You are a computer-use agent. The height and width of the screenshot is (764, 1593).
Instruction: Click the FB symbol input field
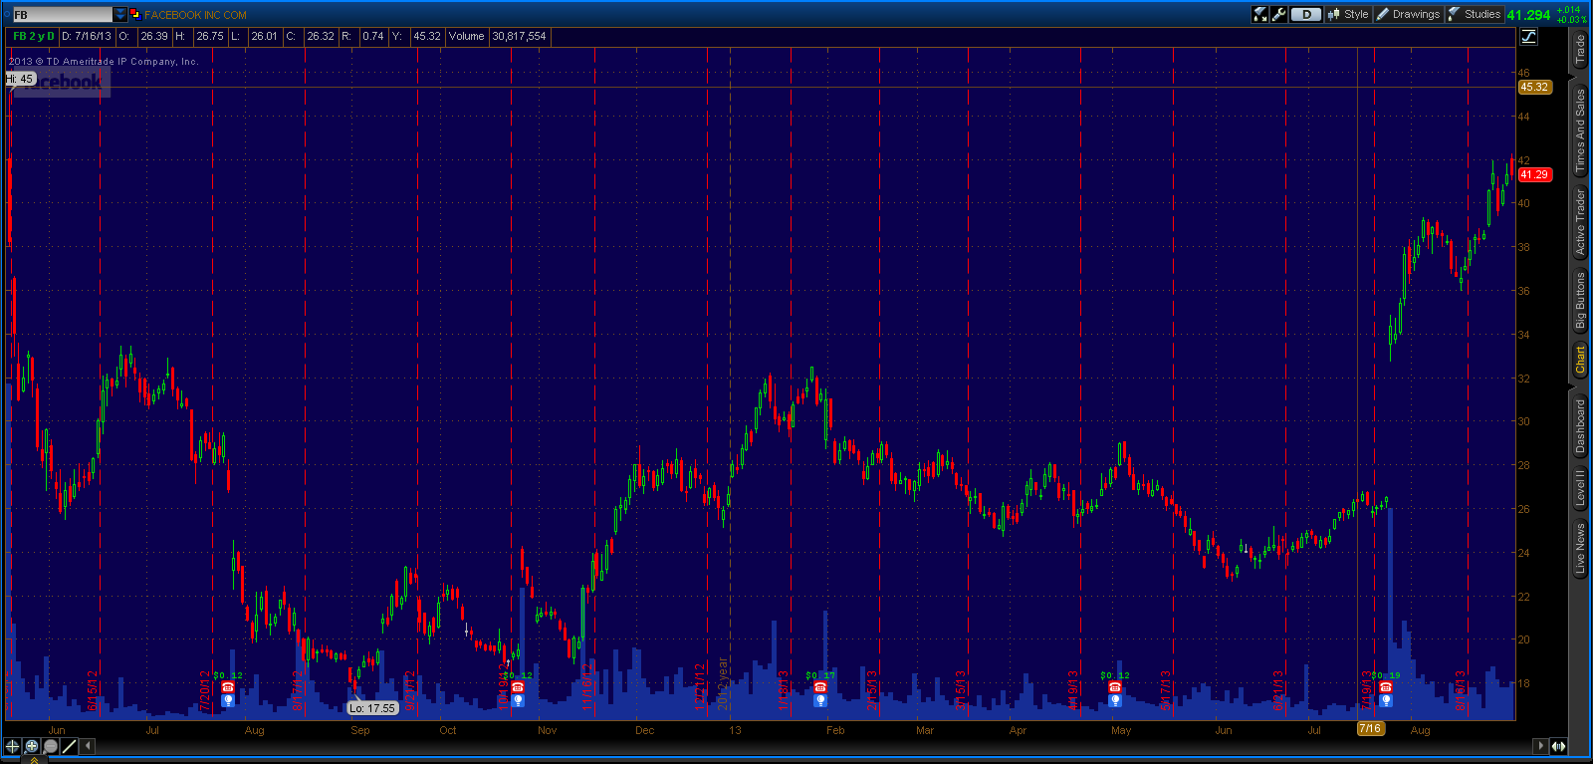[63, 14]
